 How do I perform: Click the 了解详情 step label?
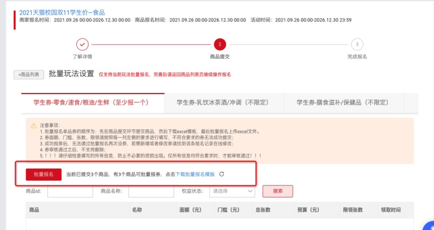pyautogui.click(x=82, y=57)
